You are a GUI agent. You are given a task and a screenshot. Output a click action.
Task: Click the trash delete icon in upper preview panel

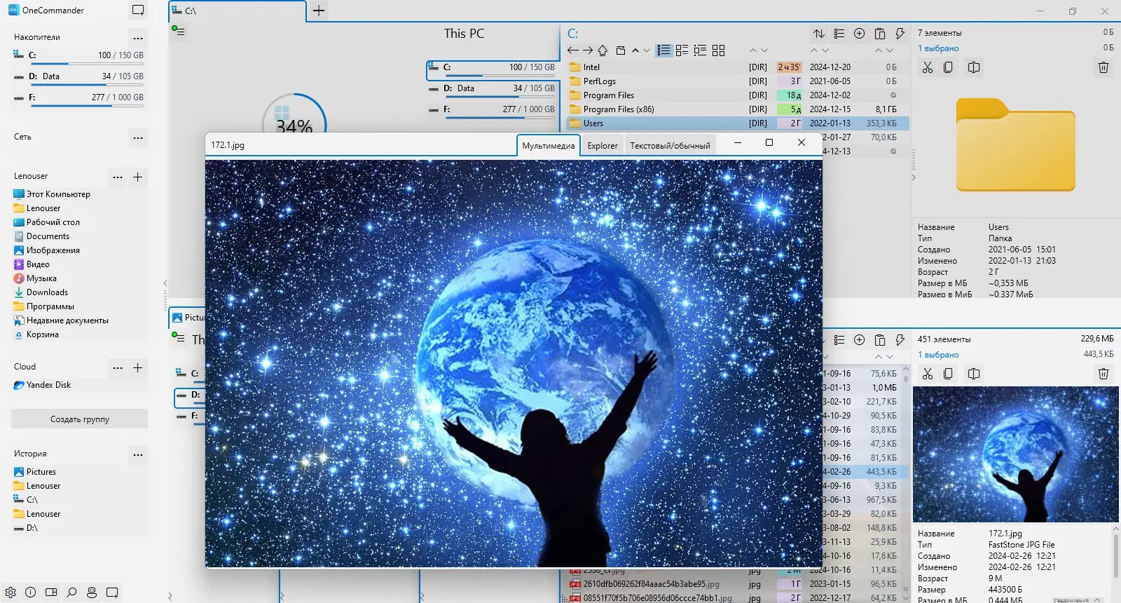pos(1103,67)
